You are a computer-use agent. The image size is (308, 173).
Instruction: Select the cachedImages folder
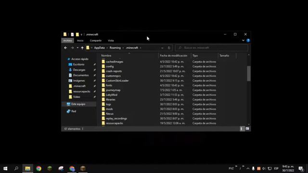click(115, 62)
